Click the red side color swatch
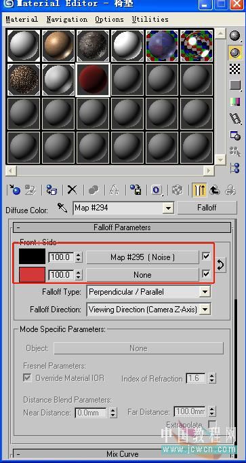Screen dimensions: 246x463 click(32, 275)
